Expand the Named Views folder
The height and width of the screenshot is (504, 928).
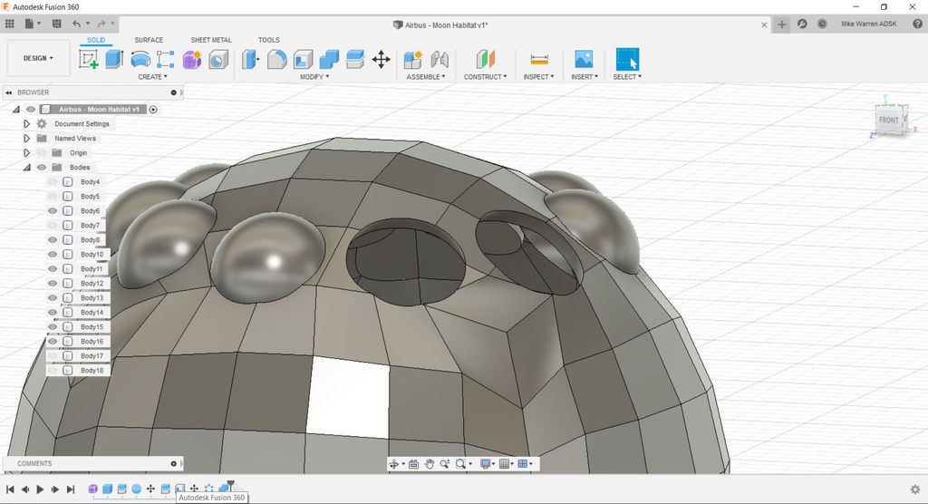click(x=27, y=139)
